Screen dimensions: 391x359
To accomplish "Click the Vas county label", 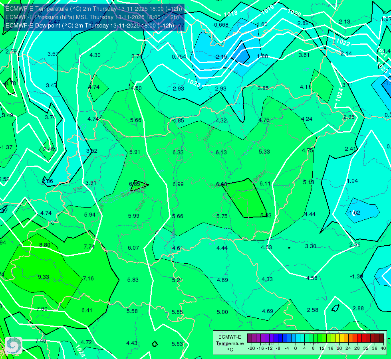I will (x=78, y=189).
